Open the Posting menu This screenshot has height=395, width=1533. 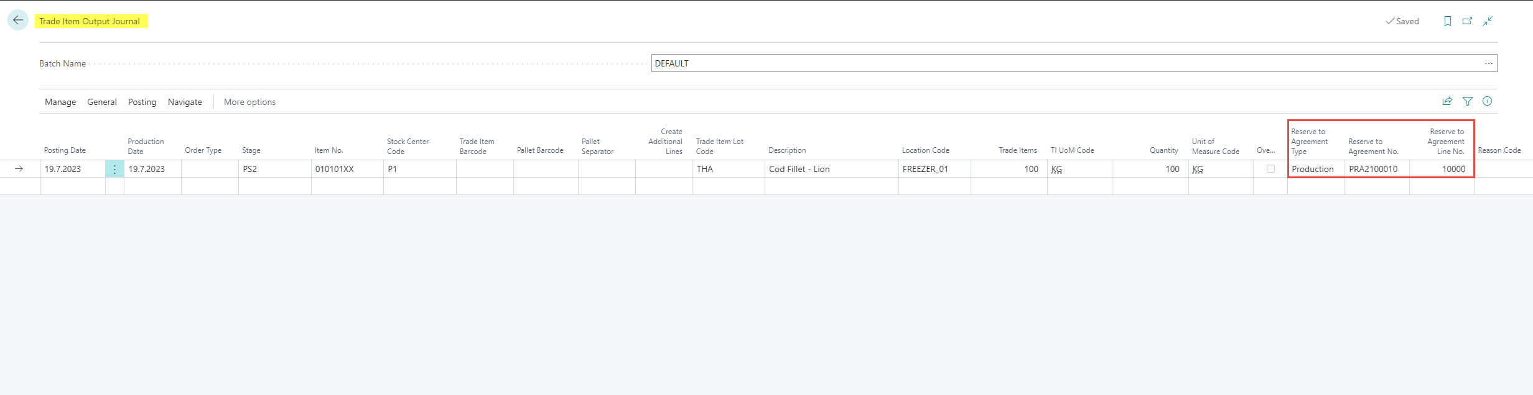[142, 102]
